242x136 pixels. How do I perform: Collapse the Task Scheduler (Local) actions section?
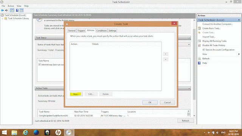(239, 20)
